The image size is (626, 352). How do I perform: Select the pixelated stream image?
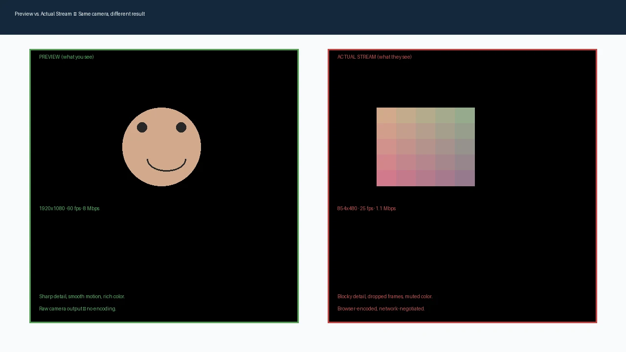coord(425,147)
